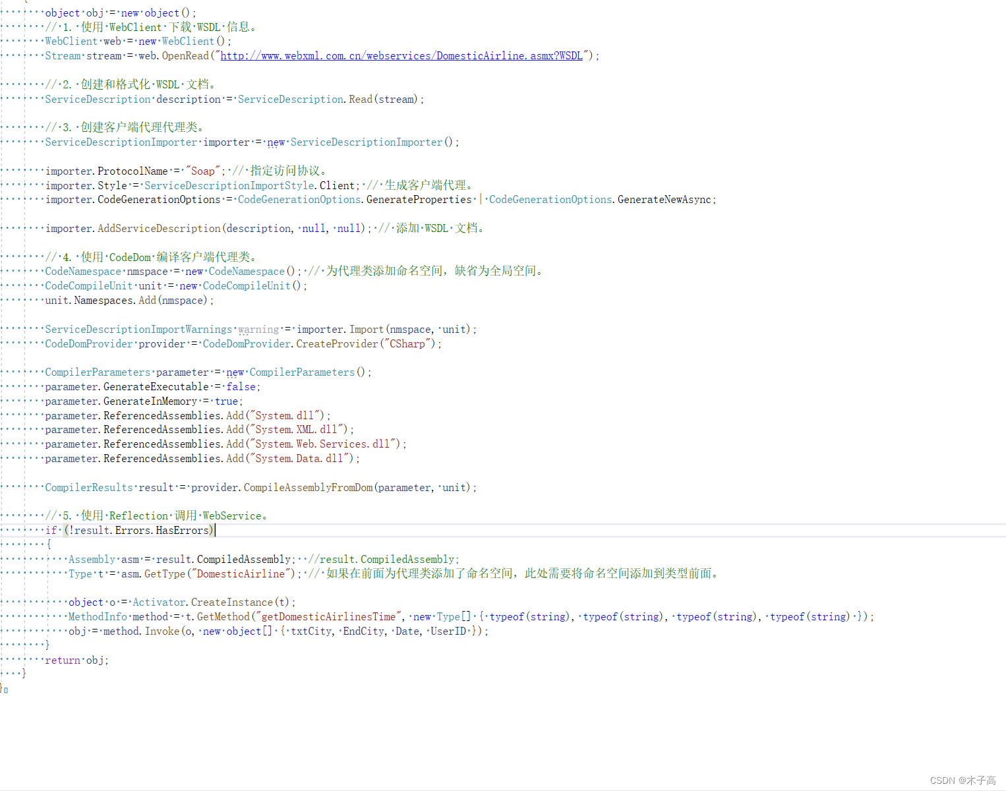
Task: Click 'parameter.GenerateInMemory = true' line
Action: (144, 401)
